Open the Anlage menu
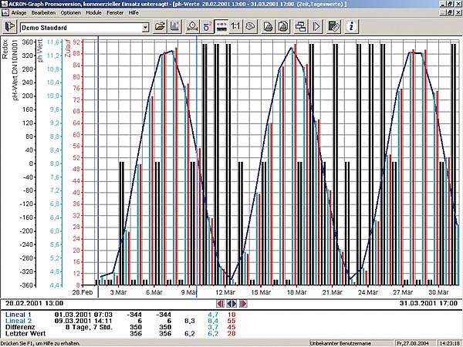 [x=19, y=13]
